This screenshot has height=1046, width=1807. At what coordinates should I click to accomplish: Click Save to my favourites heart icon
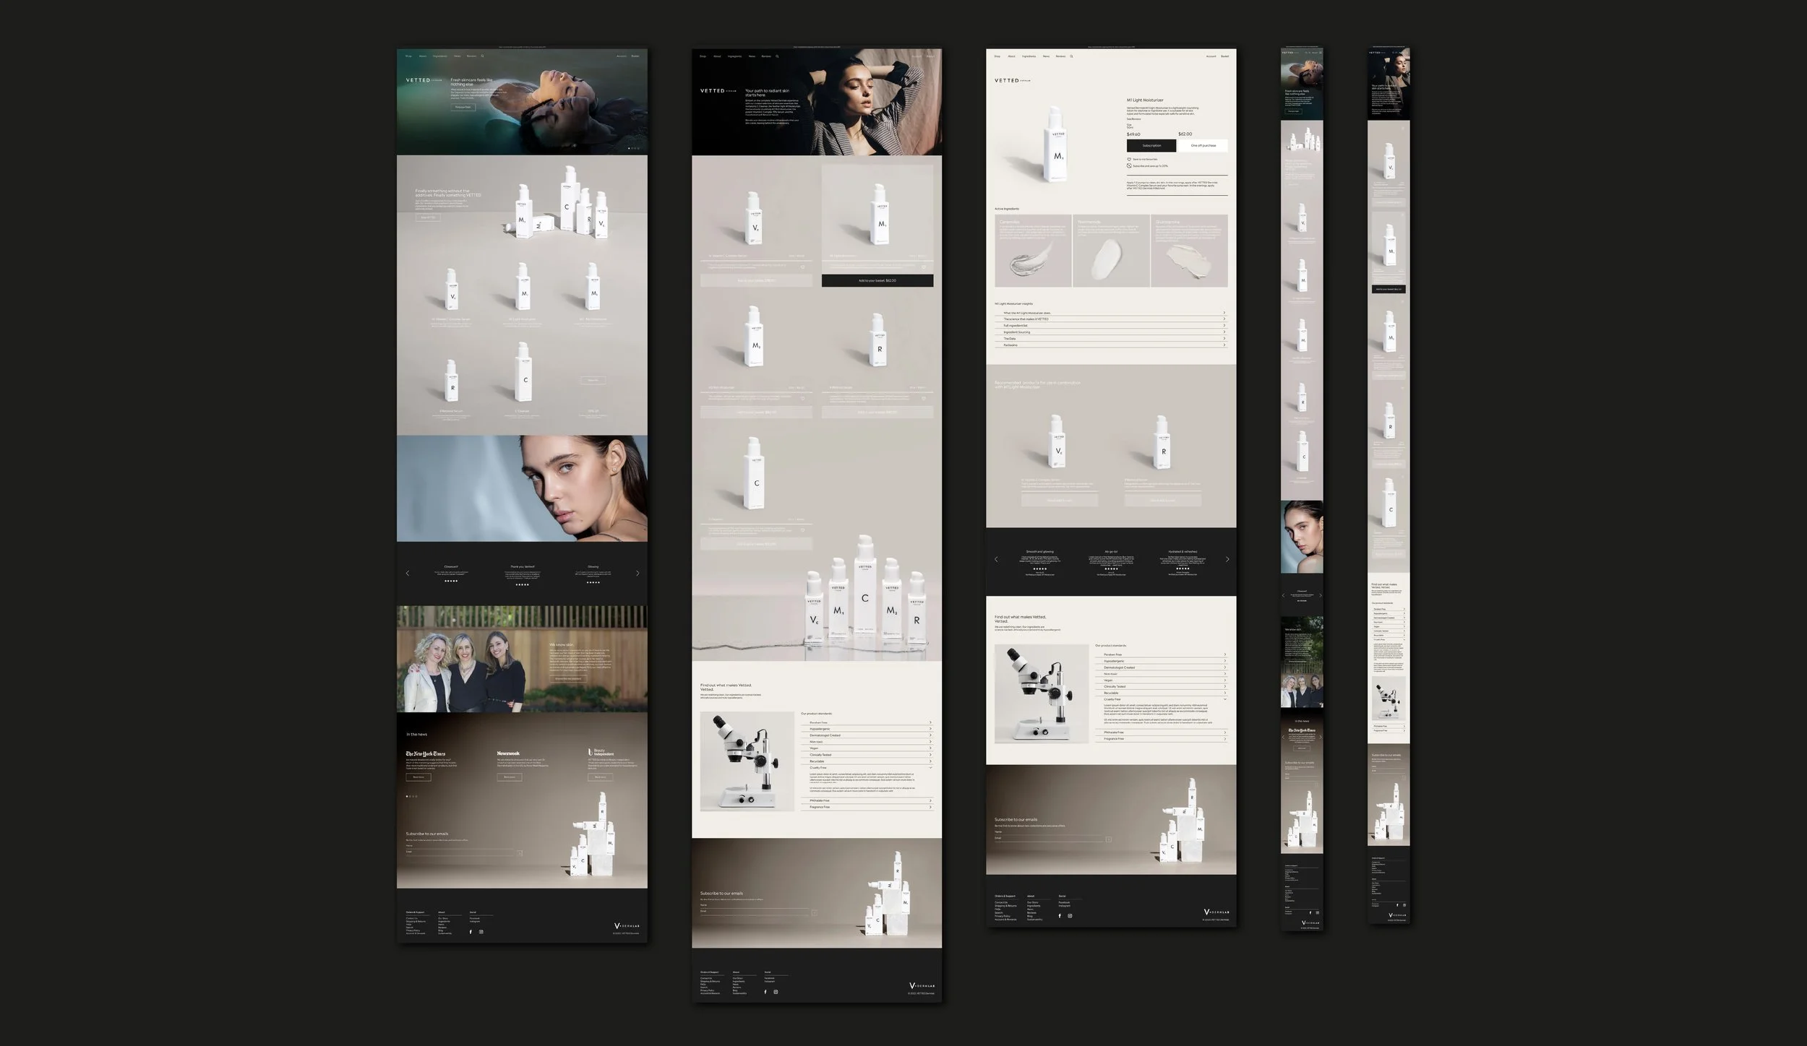pyautogui.click(x=1129, y=159)
